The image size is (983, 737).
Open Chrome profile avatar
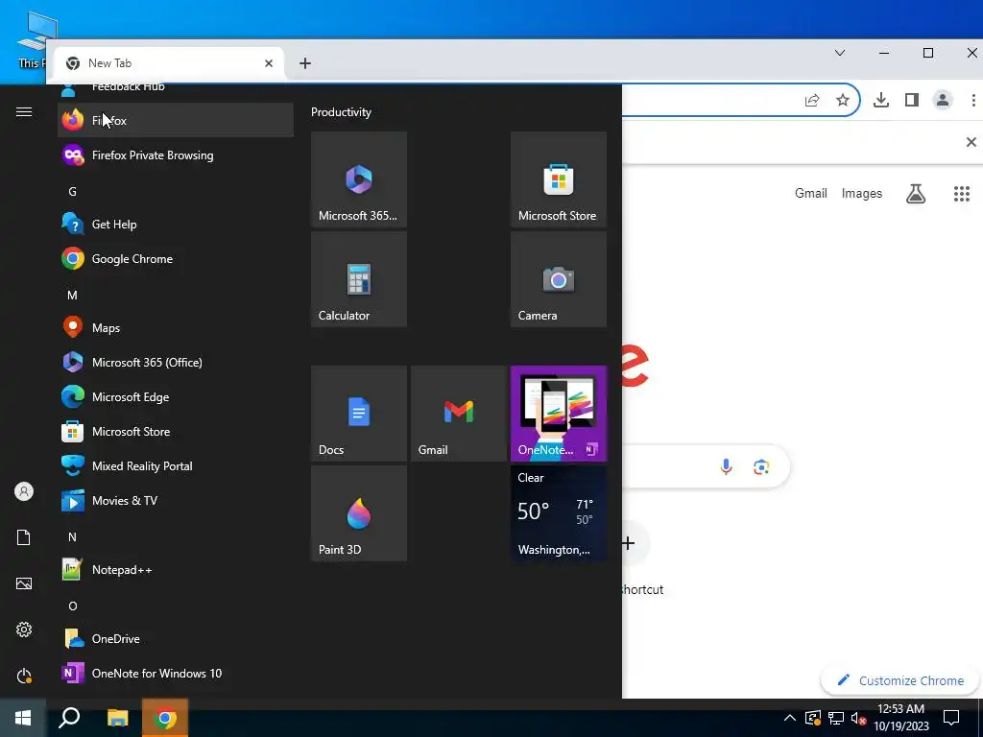point(943,100)
